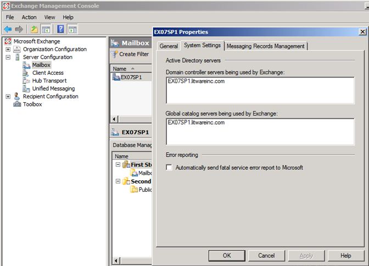The image size is (369, 266).
Task: Select EX07SP1.litwareinc.com under Domain controller servers
Action: (196, 81)
